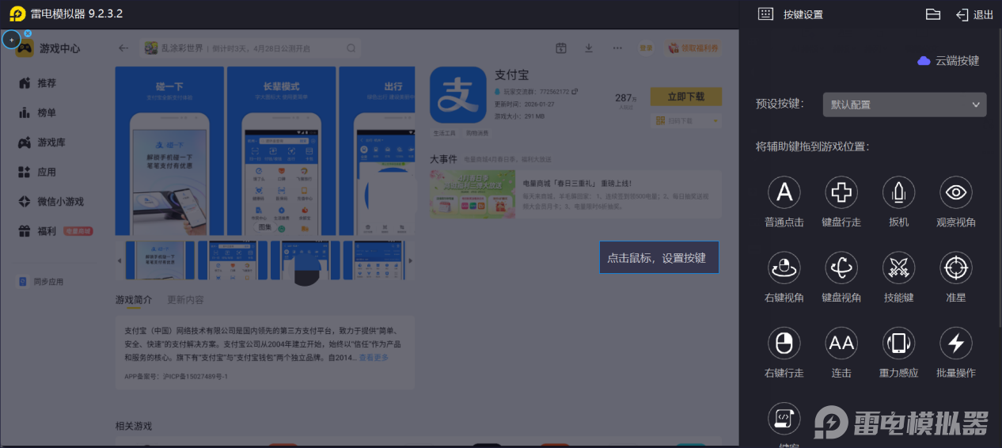Open the key config folder icon
Image resolution: width=1002 pixels, height=448 pixels.
[x=933, y=14]
